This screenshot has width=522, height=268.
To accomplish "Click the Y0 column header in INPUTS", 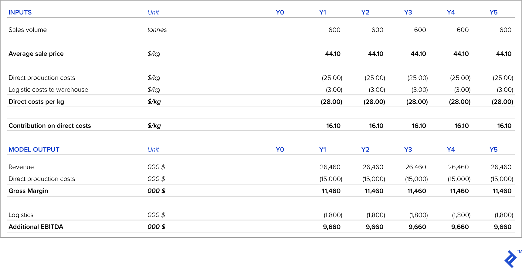I will pyautogui.click(x=280, y=12).
